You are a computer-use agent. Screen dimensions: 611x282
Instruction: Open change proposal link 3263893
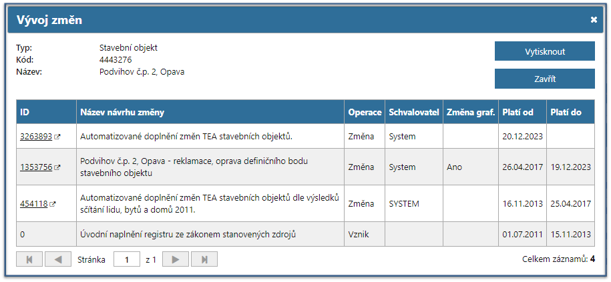tap(36, 137)
